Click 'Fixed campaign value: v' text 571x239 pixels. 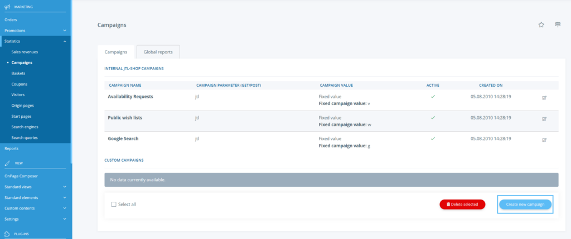(x=344, y=103)
